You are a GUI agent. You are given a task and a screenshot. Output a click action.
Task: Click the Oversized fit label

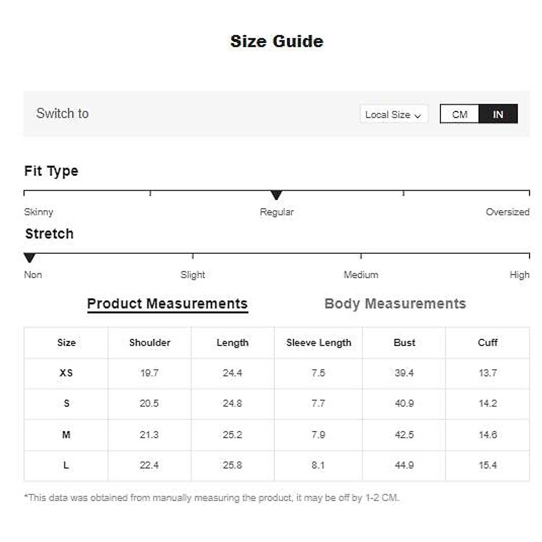pyautogui.click(x=507, y=212)
